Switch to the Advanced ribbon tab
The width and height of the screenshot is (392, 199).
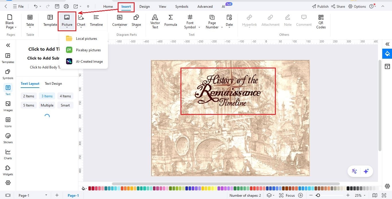pyautogui.click(x=205, y=6)
